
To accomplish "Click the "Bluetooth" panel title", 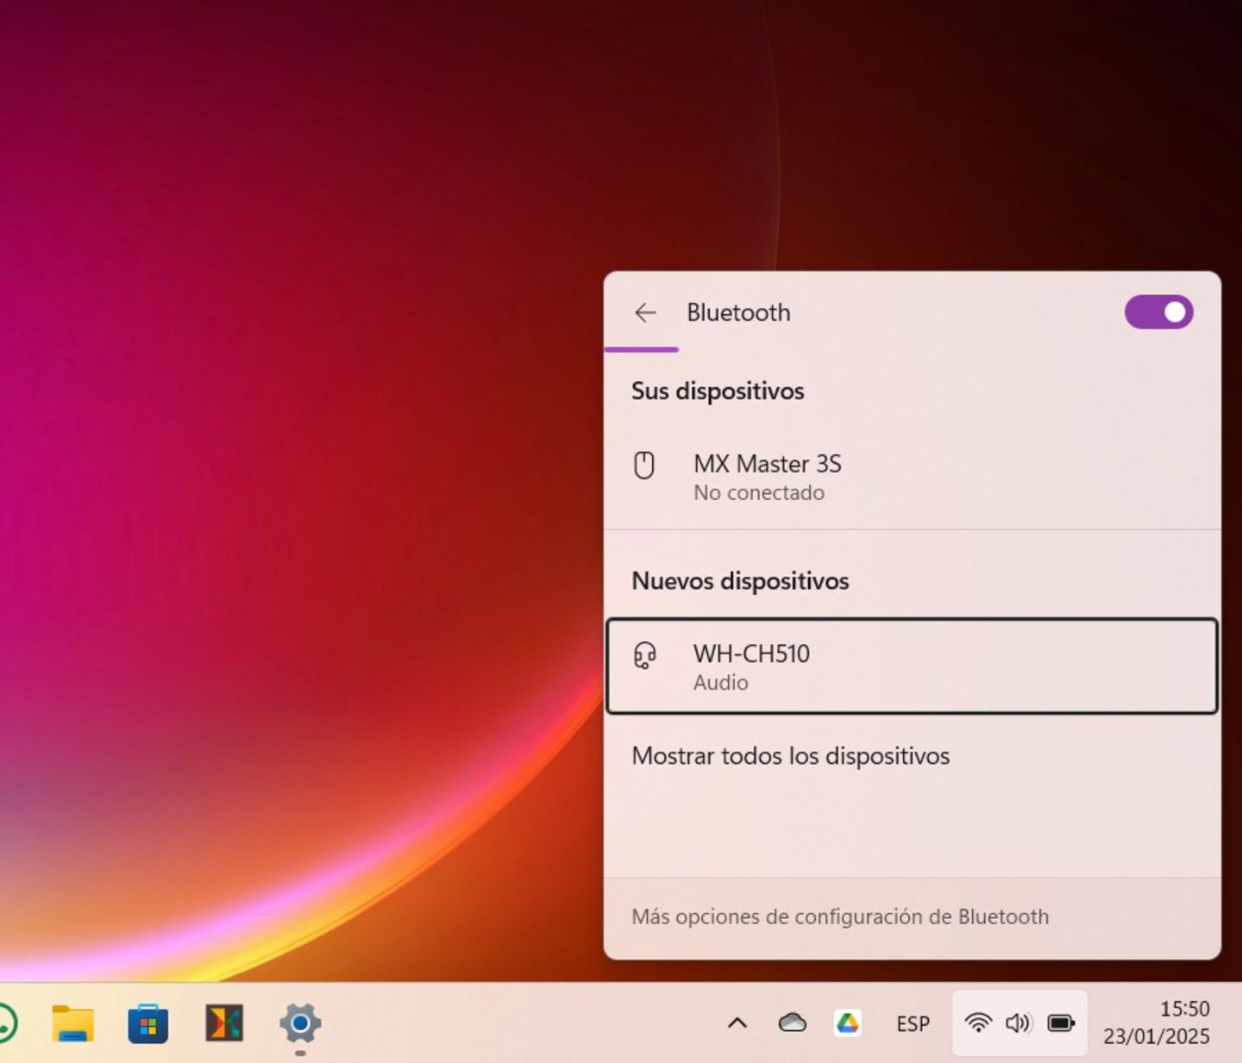I will [738, 313].
